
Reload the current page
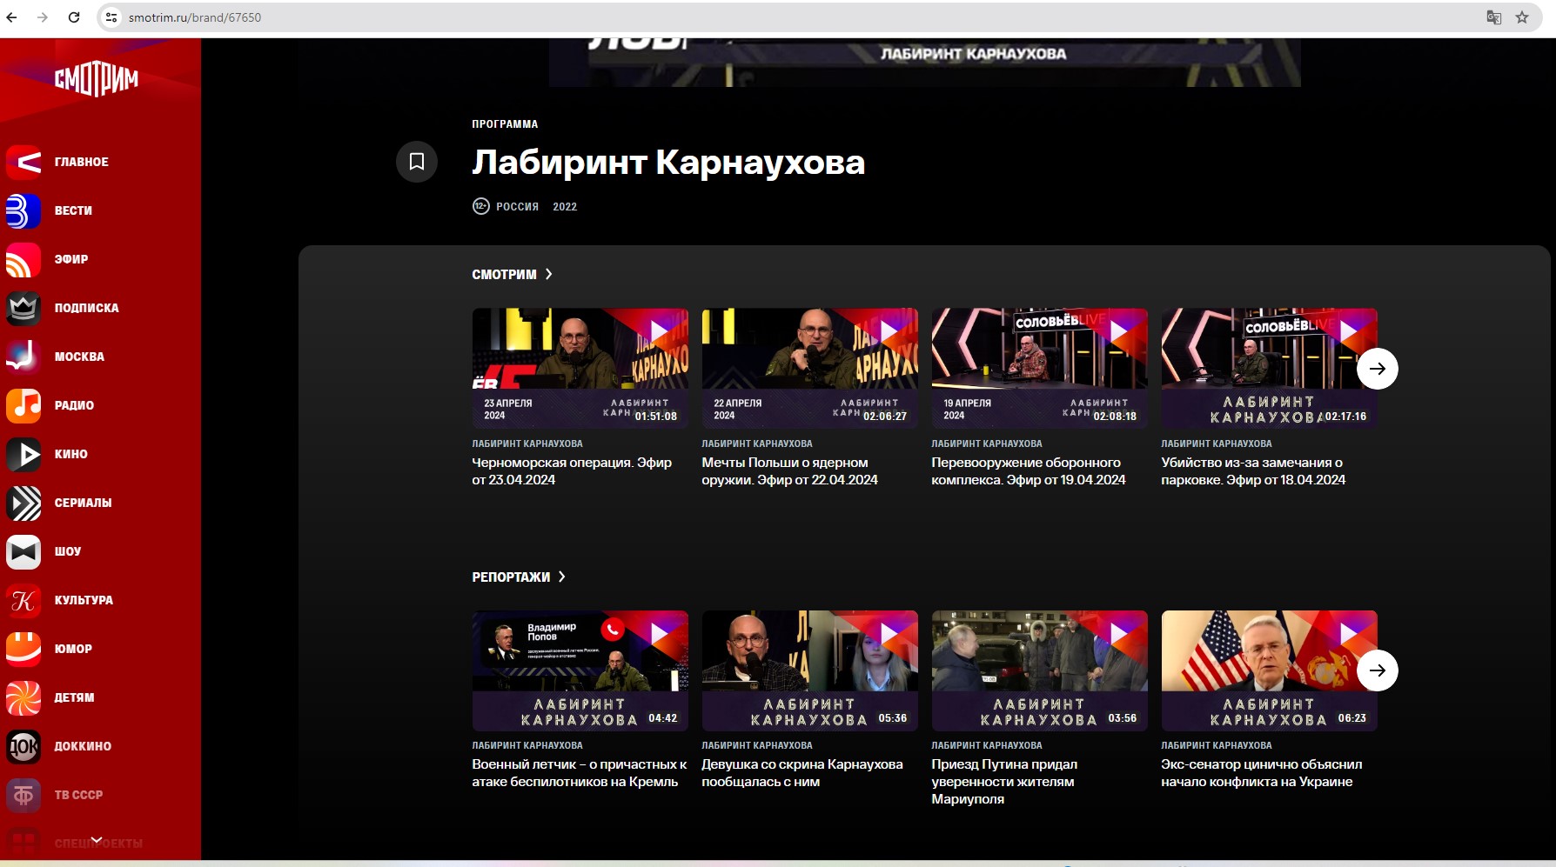pos(74,17)
